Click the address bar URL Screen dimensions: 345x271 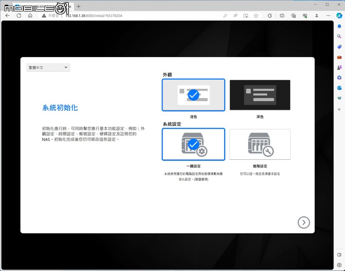click(94, 16)
